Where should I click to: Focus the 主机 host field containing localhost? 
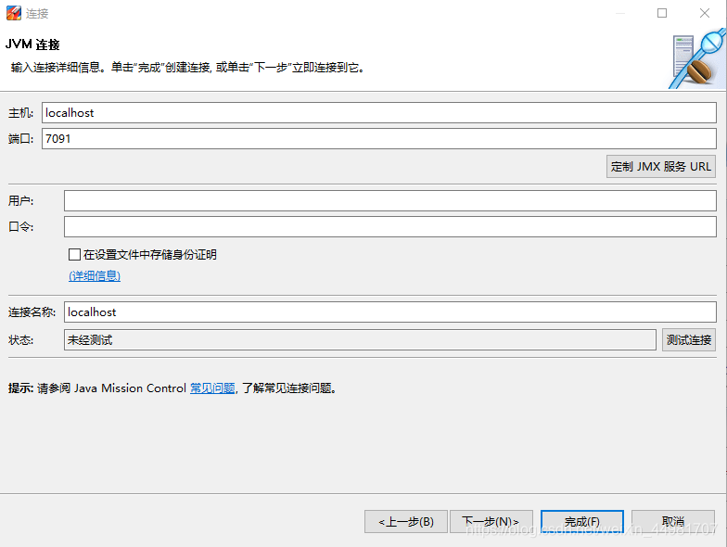point(378,113)
